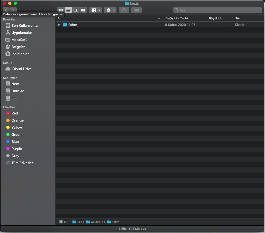Click the Share toolbar button
The image size is (265, 233).
point(124,10)
